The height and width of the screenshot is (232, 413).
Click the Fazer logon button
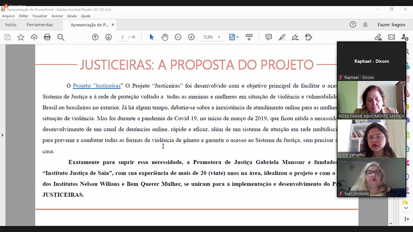click(391, 25)
